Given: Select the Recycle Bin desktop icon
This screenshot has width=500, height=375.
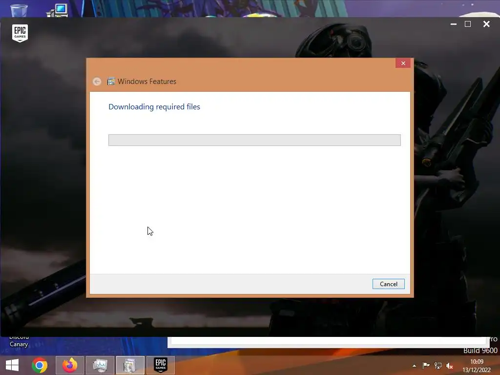Looking at the screenshot, I should coord(19,10).
